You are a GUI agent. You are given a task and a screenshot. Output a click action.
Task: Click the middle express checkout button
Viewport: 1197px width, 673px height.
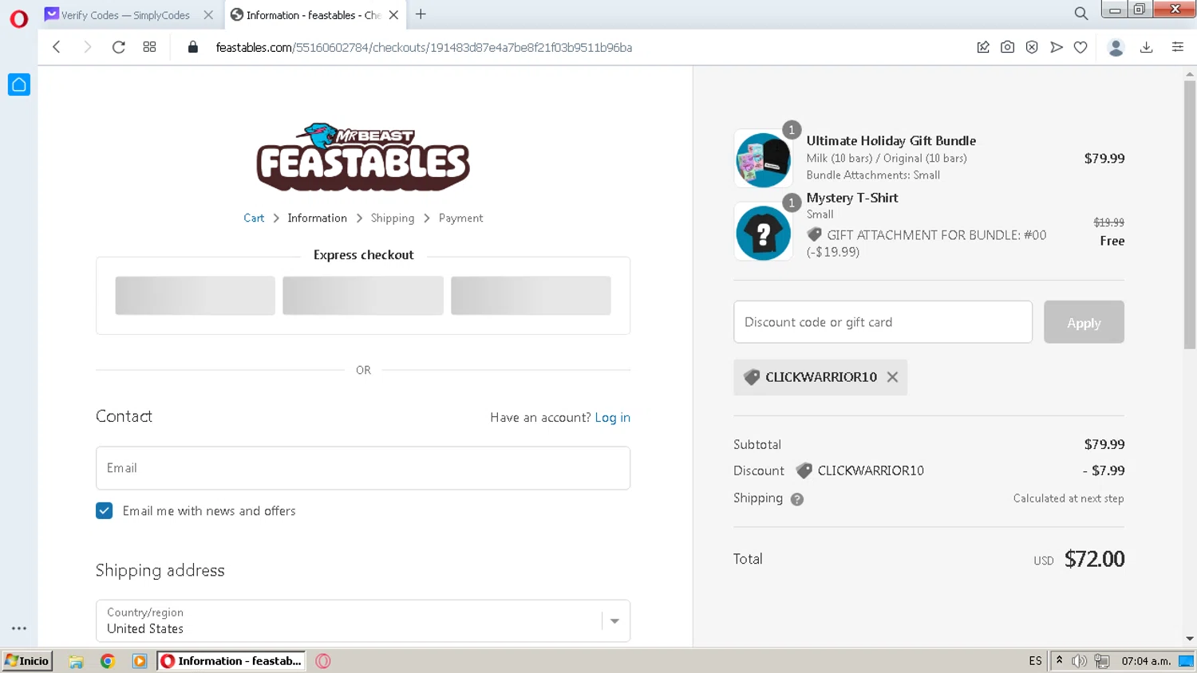click(x=363, y=296)
